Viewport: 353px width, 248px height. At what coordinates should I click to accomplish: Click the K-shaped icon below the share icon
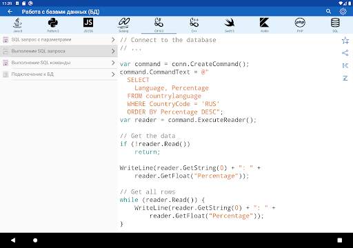345,65
